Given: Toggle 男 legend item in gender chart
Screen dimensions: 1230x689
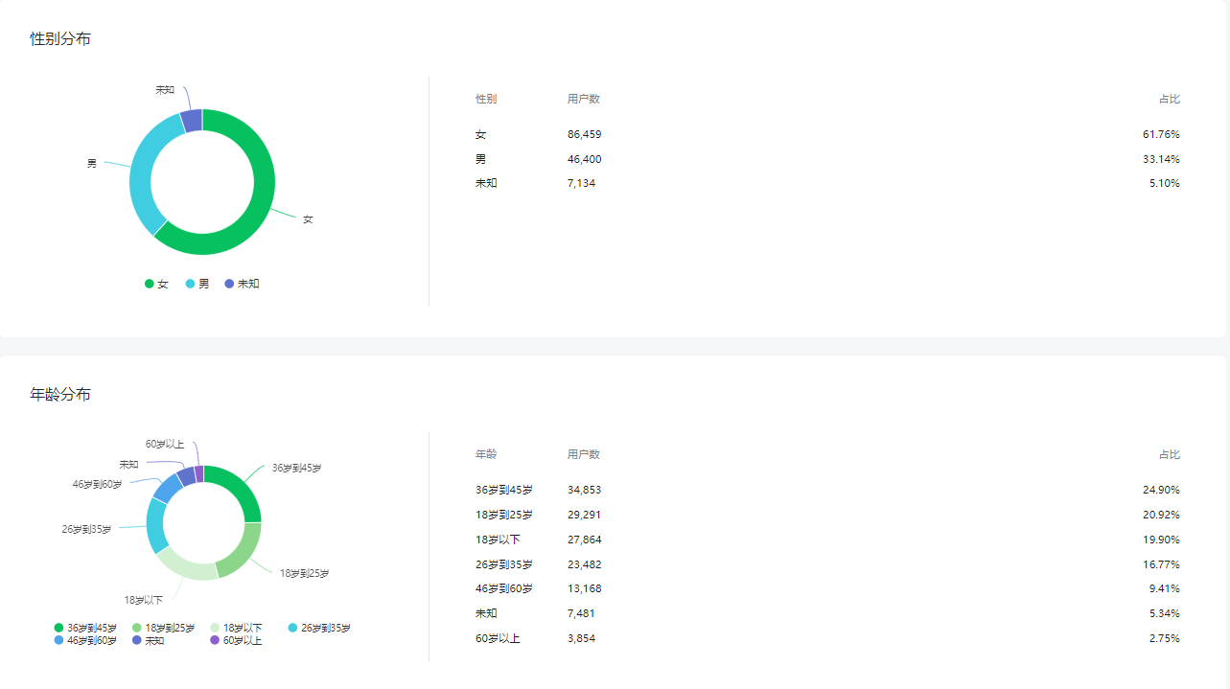Looking at the screenshot, I should [x=197, y=284].
